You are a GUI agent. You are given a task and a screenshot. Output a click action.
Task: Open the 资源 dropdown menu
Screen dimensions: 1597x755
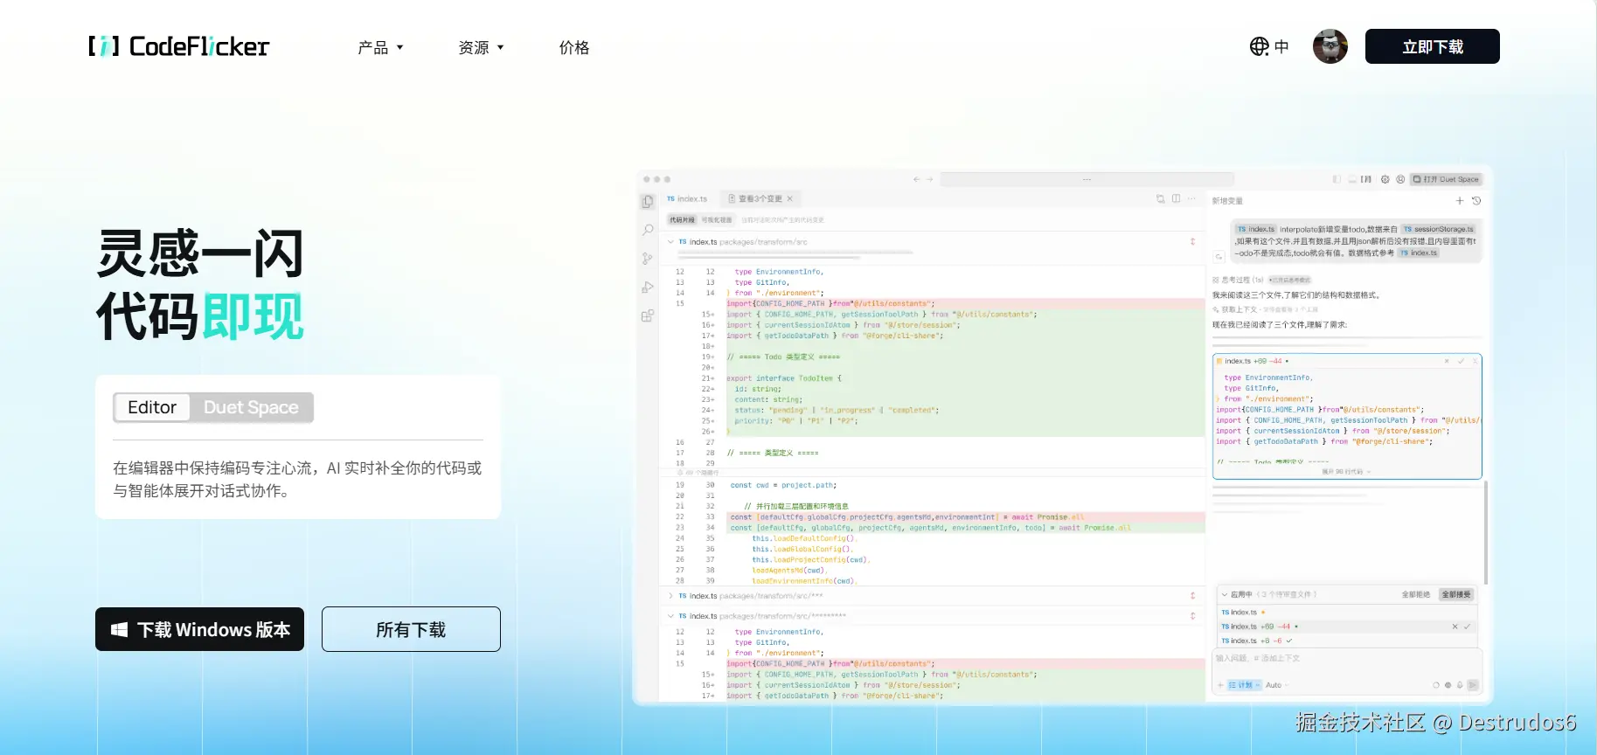[482, 47]
